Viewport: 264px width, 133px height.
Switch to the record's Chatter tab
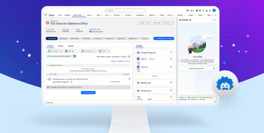[x=71, y=46]
